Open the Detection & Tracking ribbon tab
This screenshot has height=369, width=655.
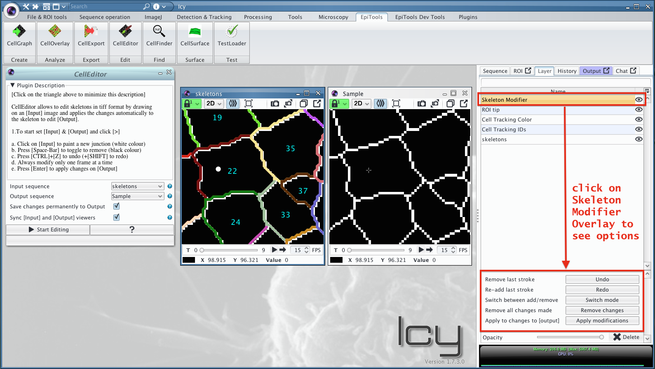click(x=204, y=17)
